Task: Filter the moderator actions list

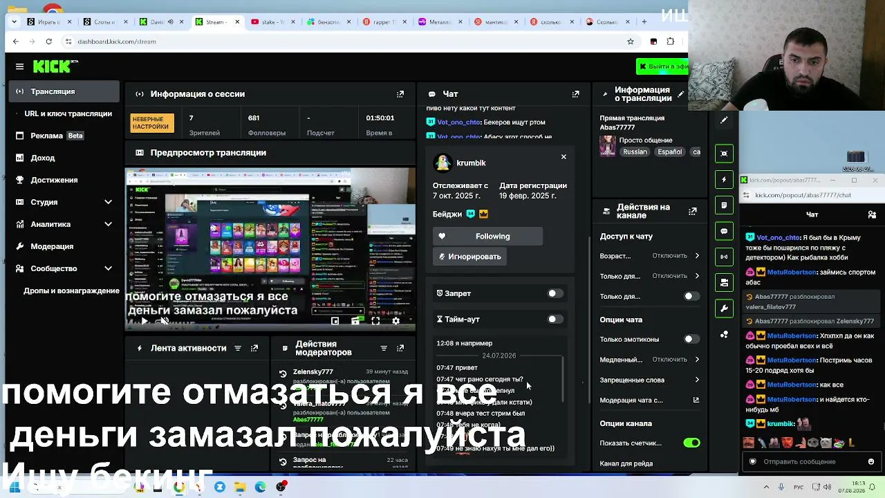Action: point(384,348)
